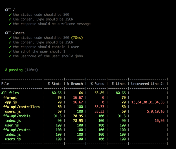The height and width of the screenshot is (149, 176).
Task: Click the 'ffw-api/routes' folder row
Action: [17, 130]
